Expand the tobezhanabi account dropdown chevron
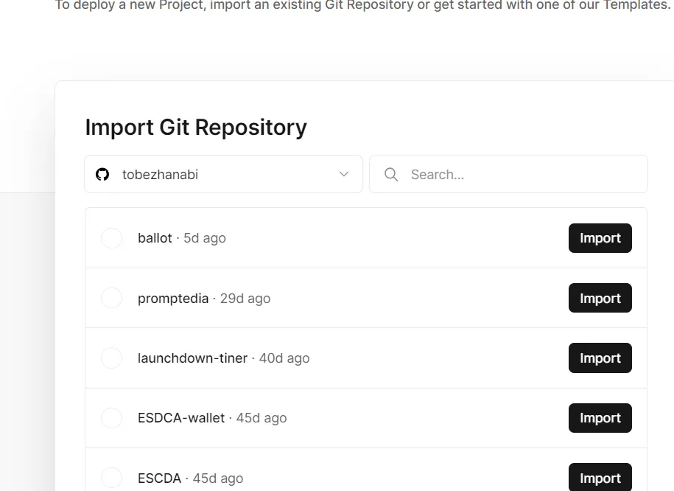 point(344,175)
